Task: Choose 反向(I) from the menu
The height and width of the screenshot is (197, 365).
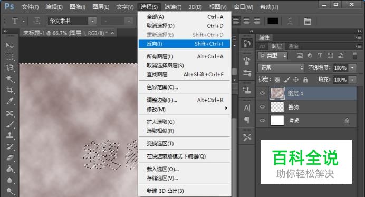Action: [185, 44]
